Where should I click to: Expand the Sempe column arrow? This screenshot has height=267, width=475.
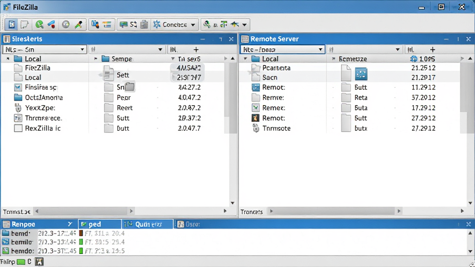96,59
